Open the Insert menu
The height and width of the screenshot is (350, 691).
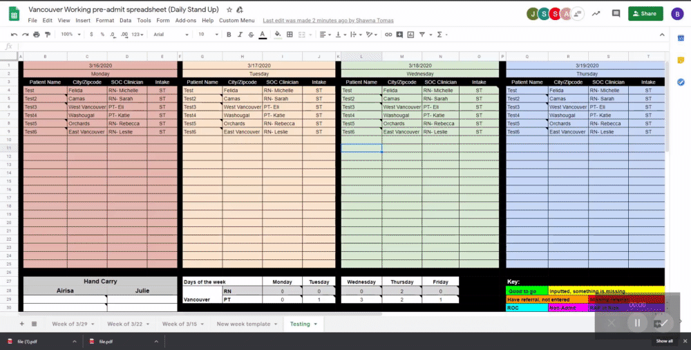pyautogui.click(x=83, y=20)
